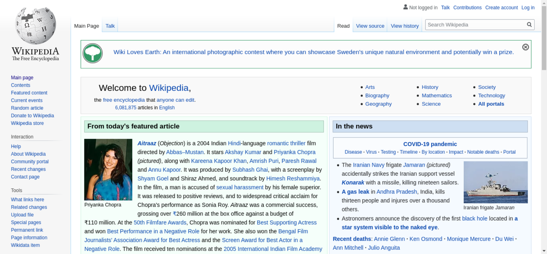Click the not-logged-in user icon
Viewport: 547px width, 254px height.
pos(405,7)
